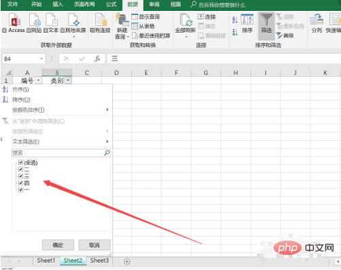Open the File (文件) tab
This screenshot has width=341, height=270.
click(12, 4)
